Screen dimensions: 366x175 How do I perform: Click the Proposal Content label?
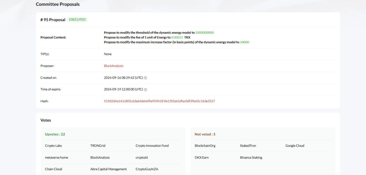[x=53, y=37]
